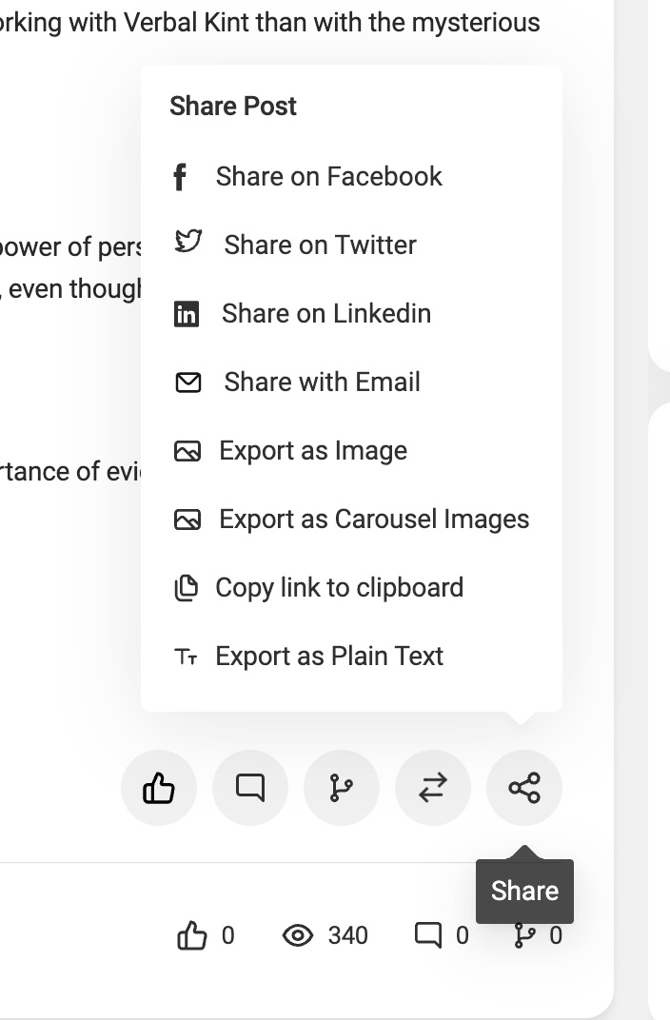Click the Facebook logo icon

click(x=180, y=177)
